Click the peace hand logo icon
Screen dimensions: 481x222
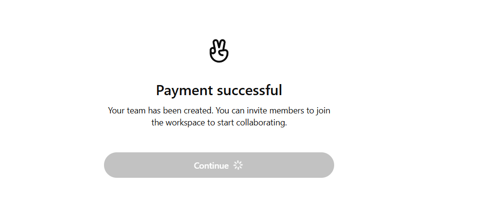(219, 50)
